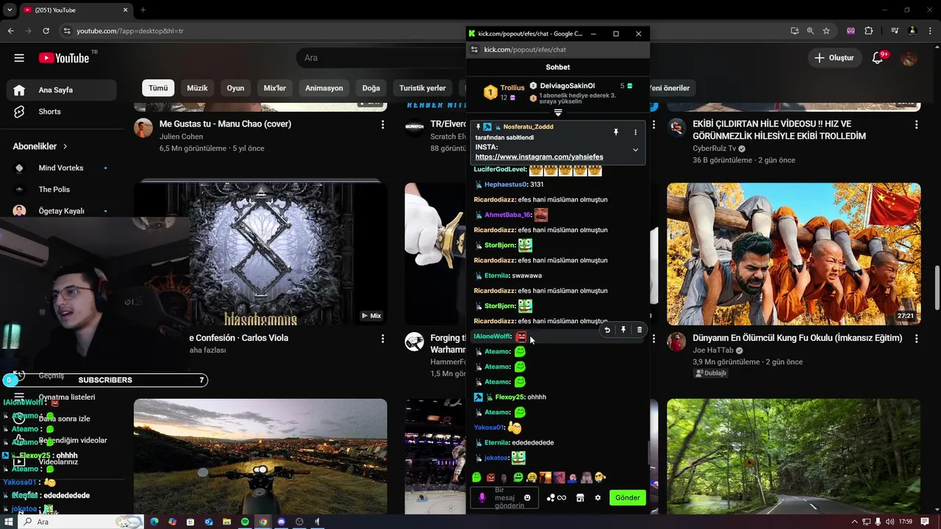Pin the IAloneWolff chat message

(x=623, y=330)
